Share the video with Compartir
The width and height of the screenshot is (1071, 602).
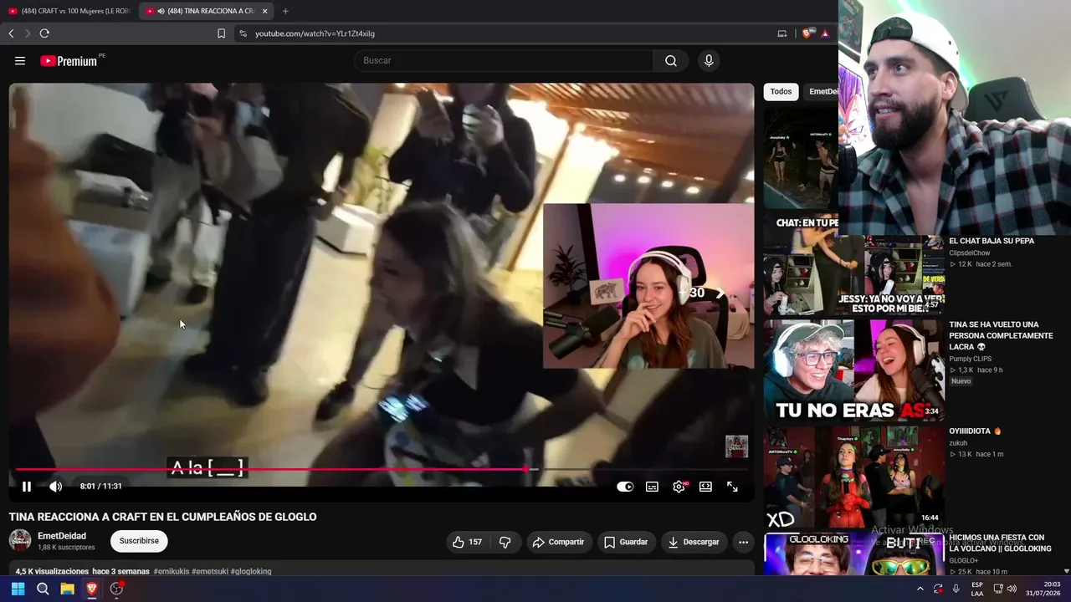click(x=559, y=542)
